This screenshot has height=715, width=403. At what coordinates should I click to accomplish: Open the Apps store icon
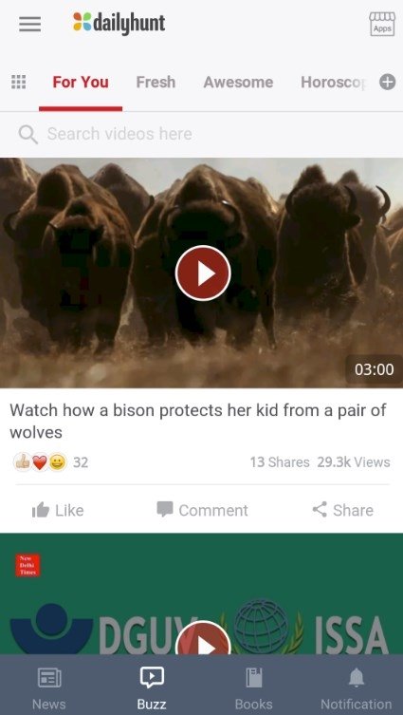pos(382,24)
